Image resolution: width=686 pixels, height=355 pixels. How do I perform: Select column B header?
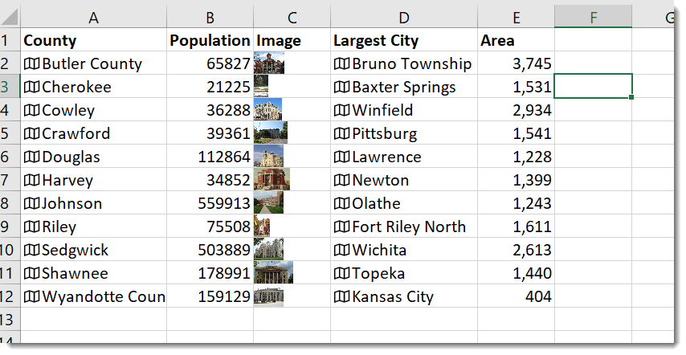click(x=210, y=18)
